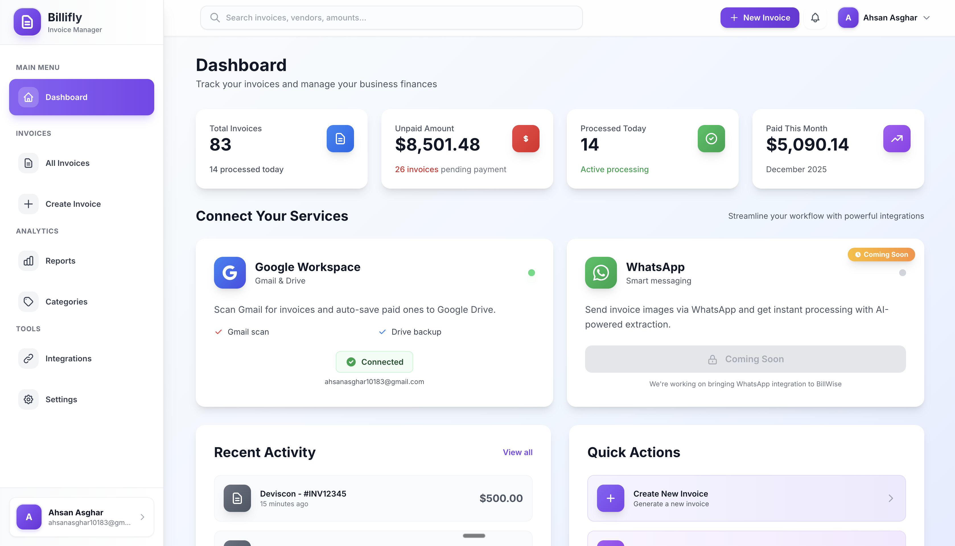The width and height of the screenshot is (955, 546).
Task: Open the Deviscon - #INV12345 activity row
Action: [x=373, y=498]
